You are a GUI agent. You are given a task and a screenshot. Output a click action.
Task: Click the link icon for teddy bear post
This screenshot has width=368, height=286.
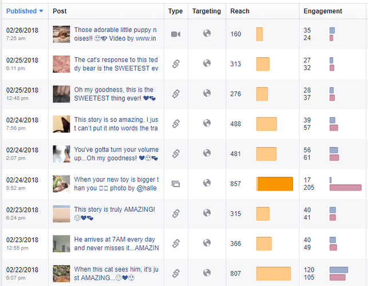176,64
